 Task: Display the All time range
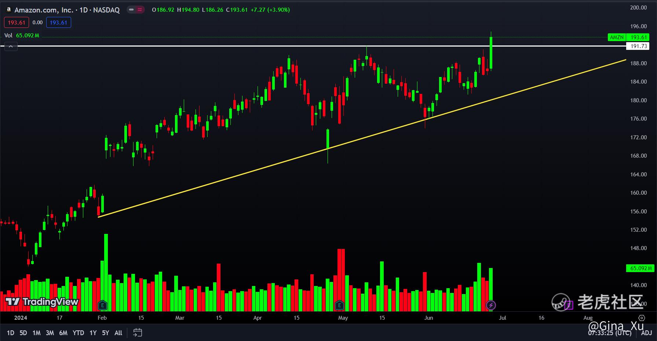pos(118,333)
